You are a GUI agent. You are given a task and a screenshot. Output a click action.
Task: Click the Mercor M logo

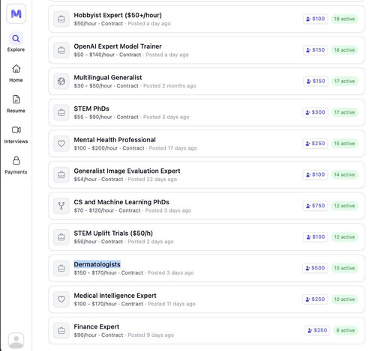pyautogui.click(x=16, y=13)
